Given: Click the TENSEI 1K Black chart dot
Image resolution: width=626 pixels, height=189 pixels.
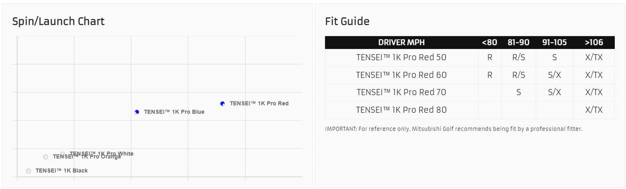Looking at the screenshot, I should (29, 171).
